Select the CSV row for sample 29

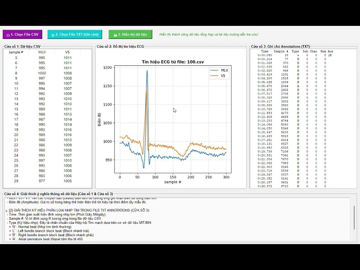[x=47, y=181]
